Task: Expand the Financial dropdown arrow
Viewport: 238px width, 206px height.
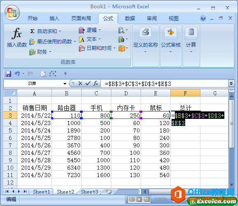Action: pos(50,52)
